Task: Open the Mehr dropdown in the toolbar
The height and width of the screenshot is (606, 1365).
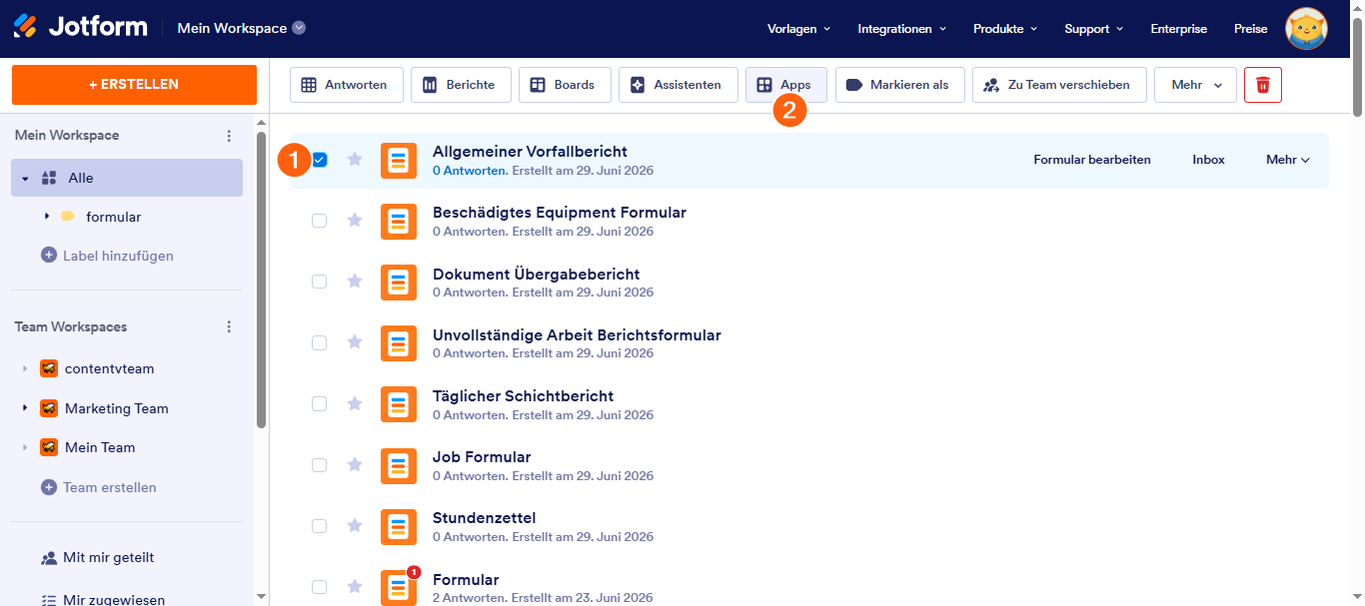Action: [1195, 85]
